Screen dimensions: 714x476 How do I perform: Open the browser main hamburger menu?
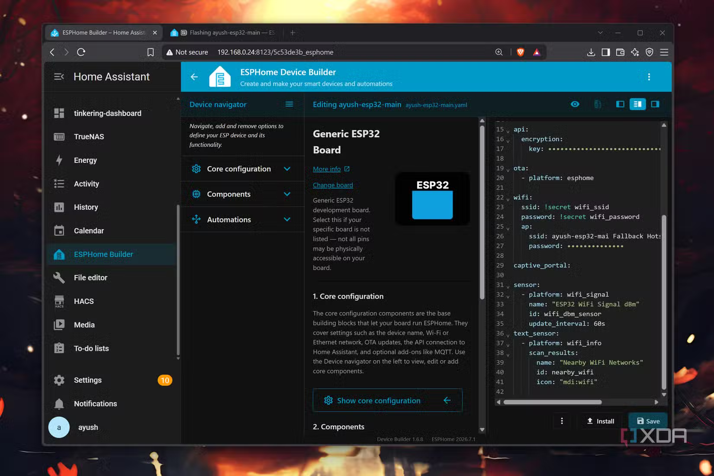click(664, 52)
